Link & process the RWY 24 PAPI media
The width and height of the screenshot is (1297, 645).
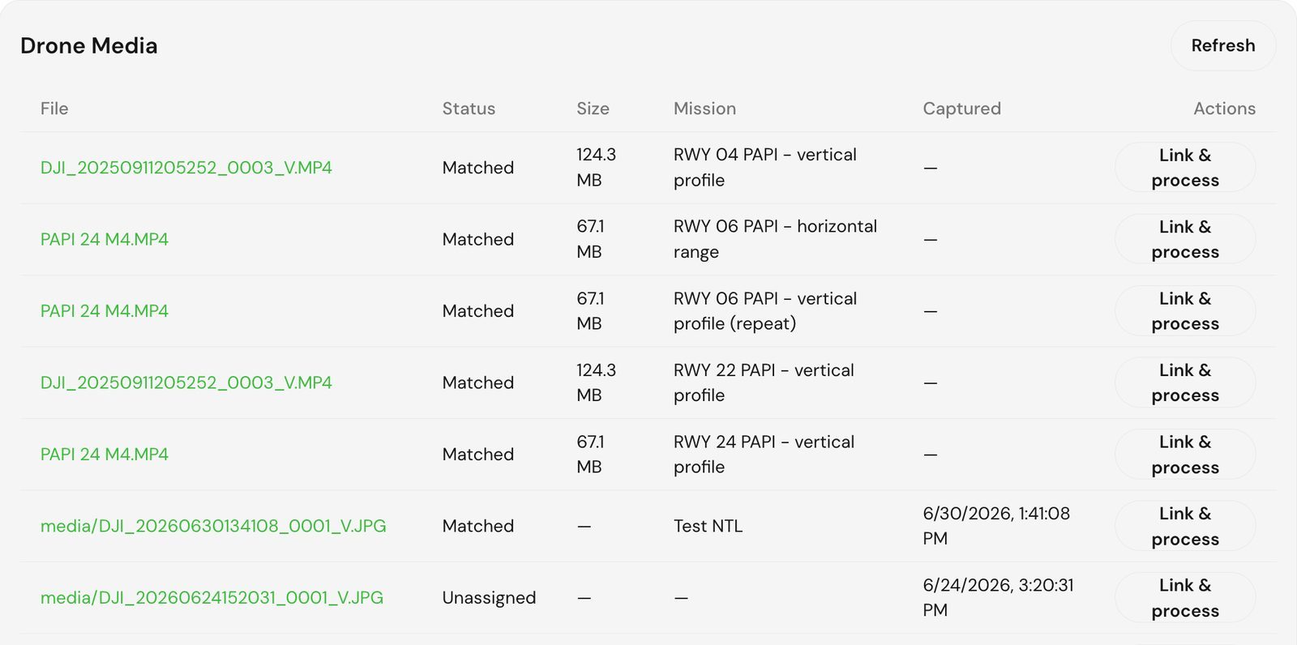click(1185, 455)
